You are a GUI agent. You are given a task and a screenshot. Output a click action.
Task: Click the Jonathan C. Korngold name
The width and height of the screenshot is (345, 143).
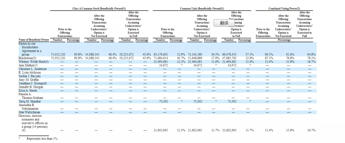pyautogui.click(x=33, y=83)
